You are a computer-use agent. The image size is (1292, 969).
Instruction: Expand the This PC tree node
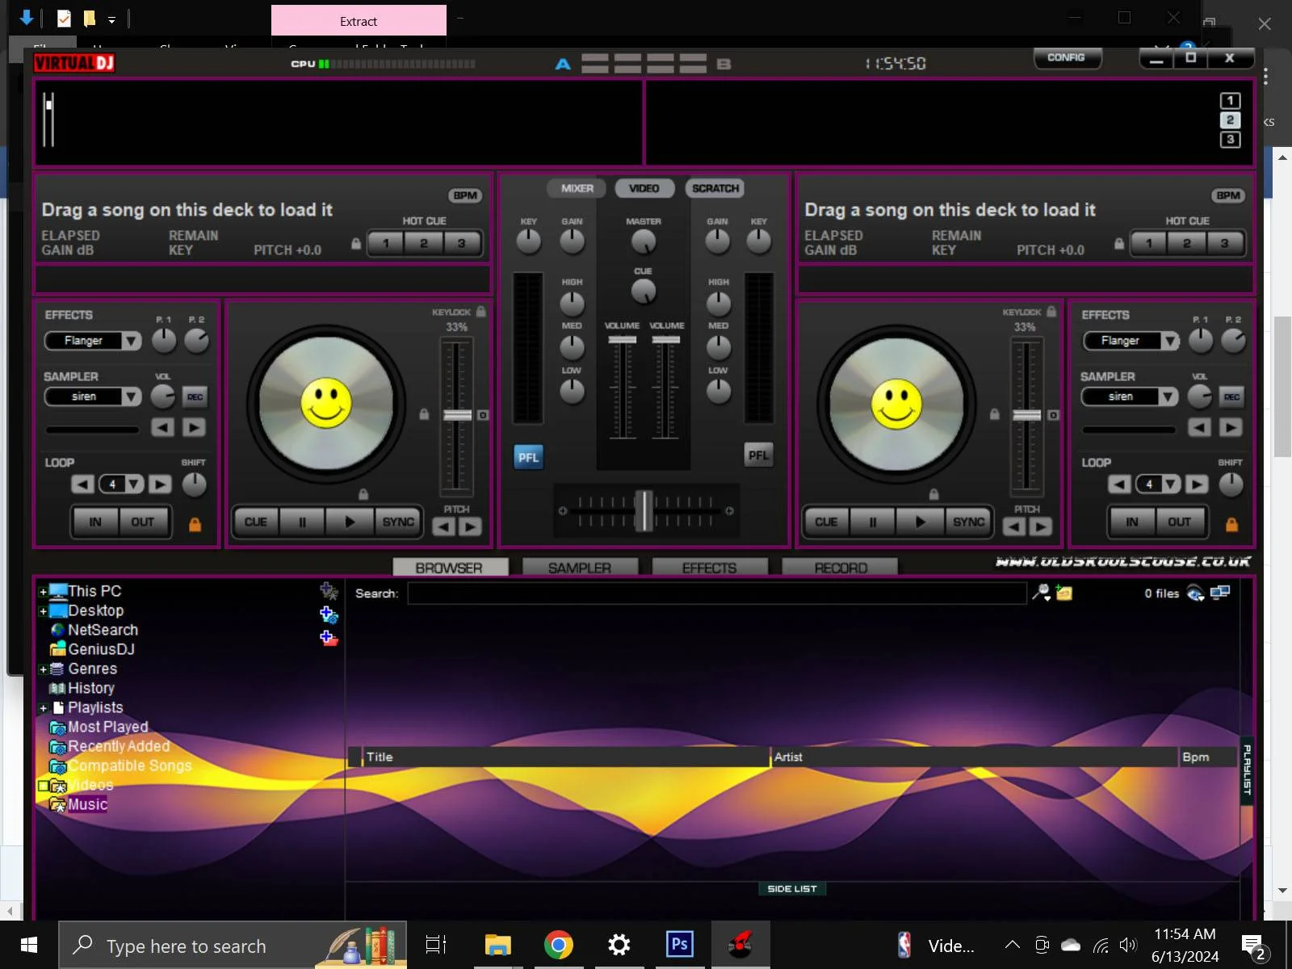click(43, 592)
